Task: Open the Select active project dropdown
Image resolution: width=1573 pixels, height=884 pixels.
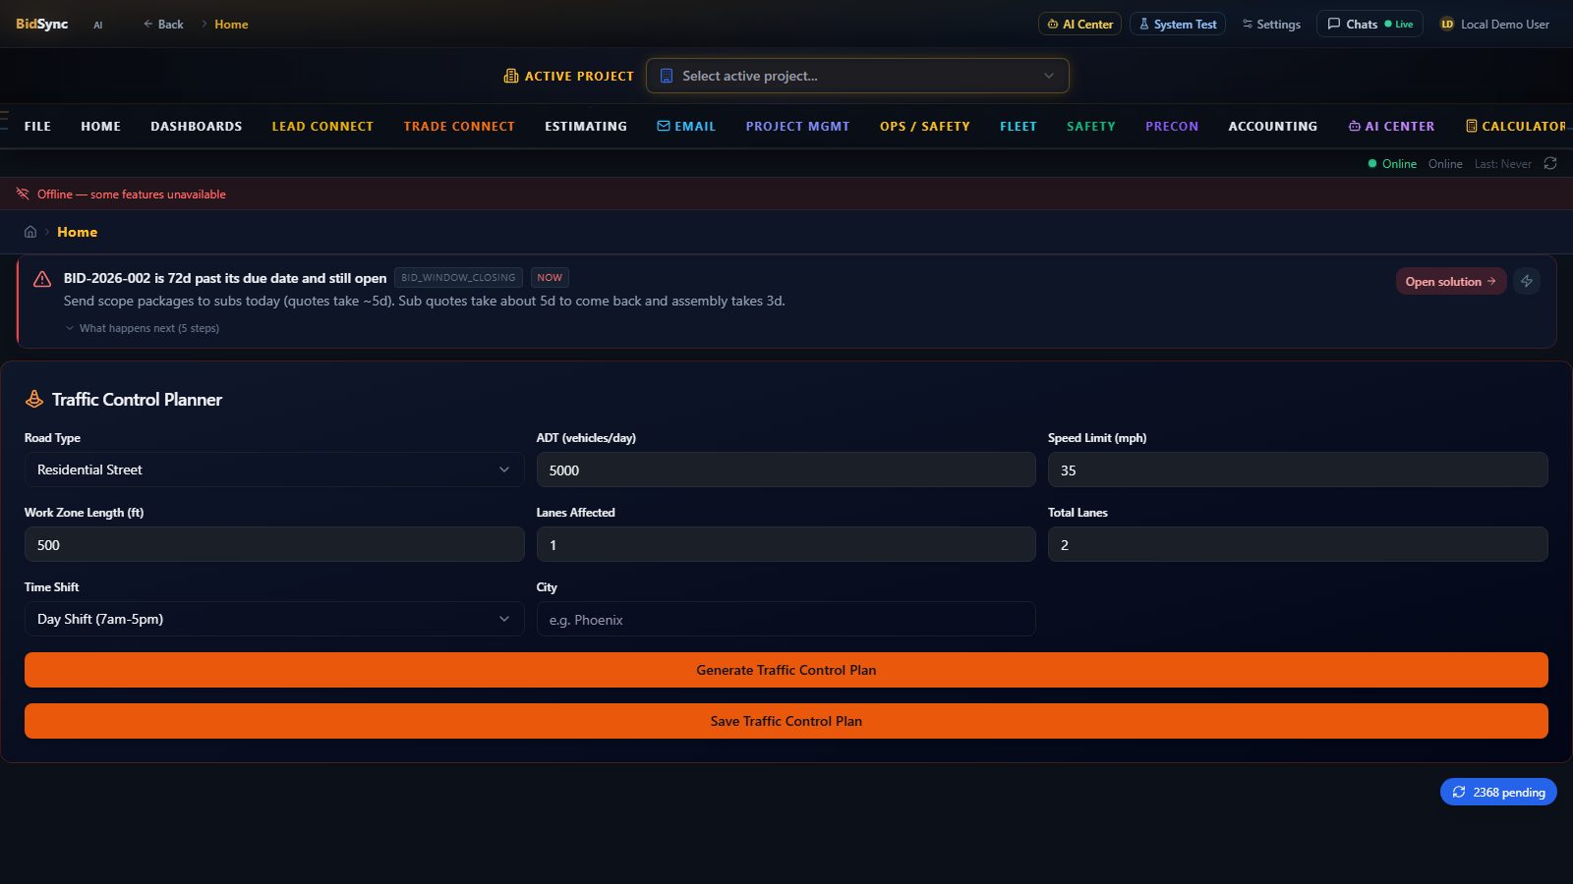Action: (857, 76)
